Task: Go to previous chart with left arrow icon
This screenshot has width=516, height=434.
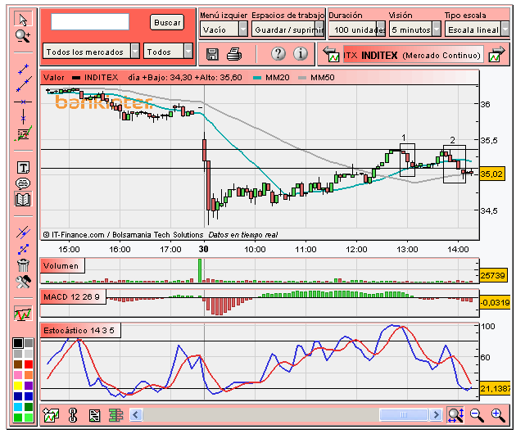Action: pyautogui.click(x=331, y=55)
